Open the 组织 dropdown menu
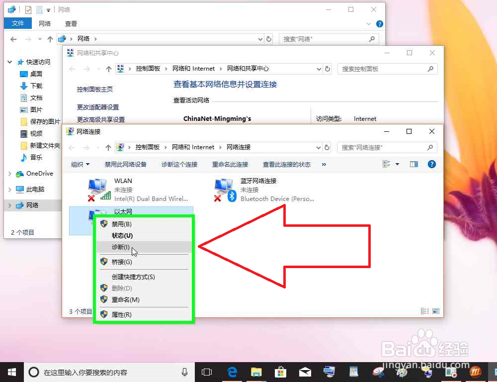 (x=80, y=164)
